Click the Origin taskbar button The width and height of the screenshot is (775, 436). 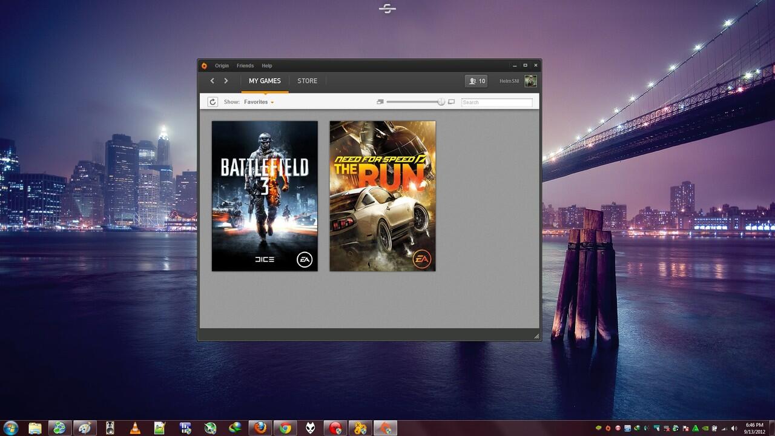(x=385, y=428)
